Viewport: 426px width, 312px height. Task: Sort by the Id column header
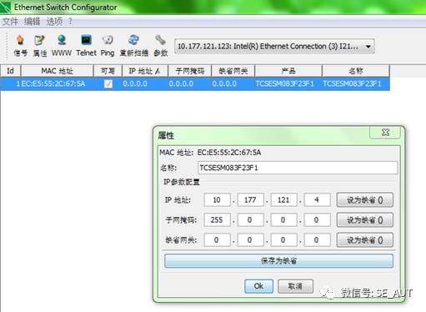(10, 71)
